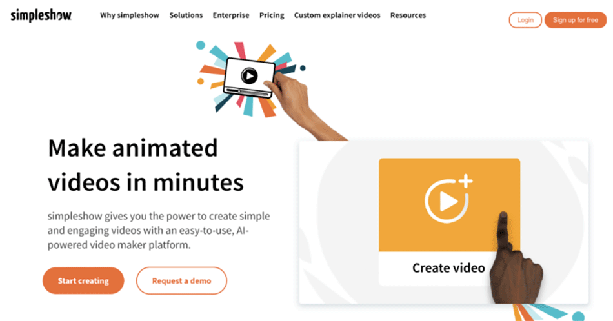The width and height of the screenshot is (613, 321).
Task: Open the Solutions menu item
Action: 186,15
